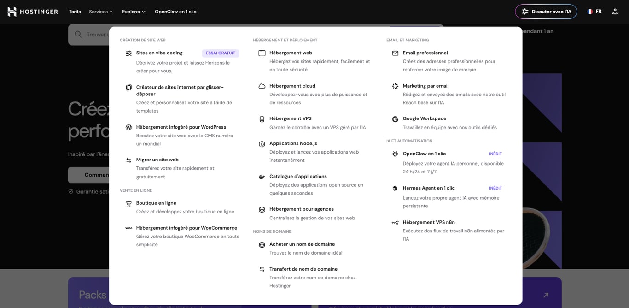The width and height of the screenshot is (629, 308).
Task: Click the vibe coding waves icon
Action: pos(128,53)
